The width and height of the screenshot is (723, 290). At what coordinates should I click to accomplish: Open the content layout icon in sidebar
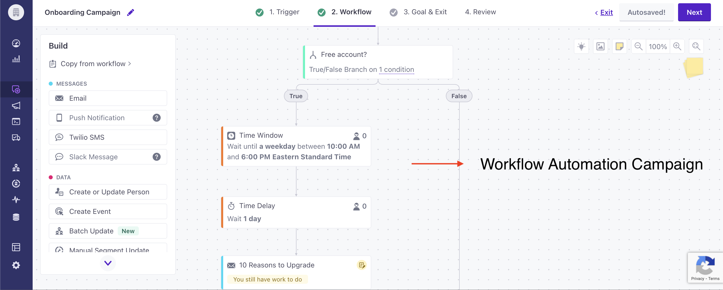point(16,247)
